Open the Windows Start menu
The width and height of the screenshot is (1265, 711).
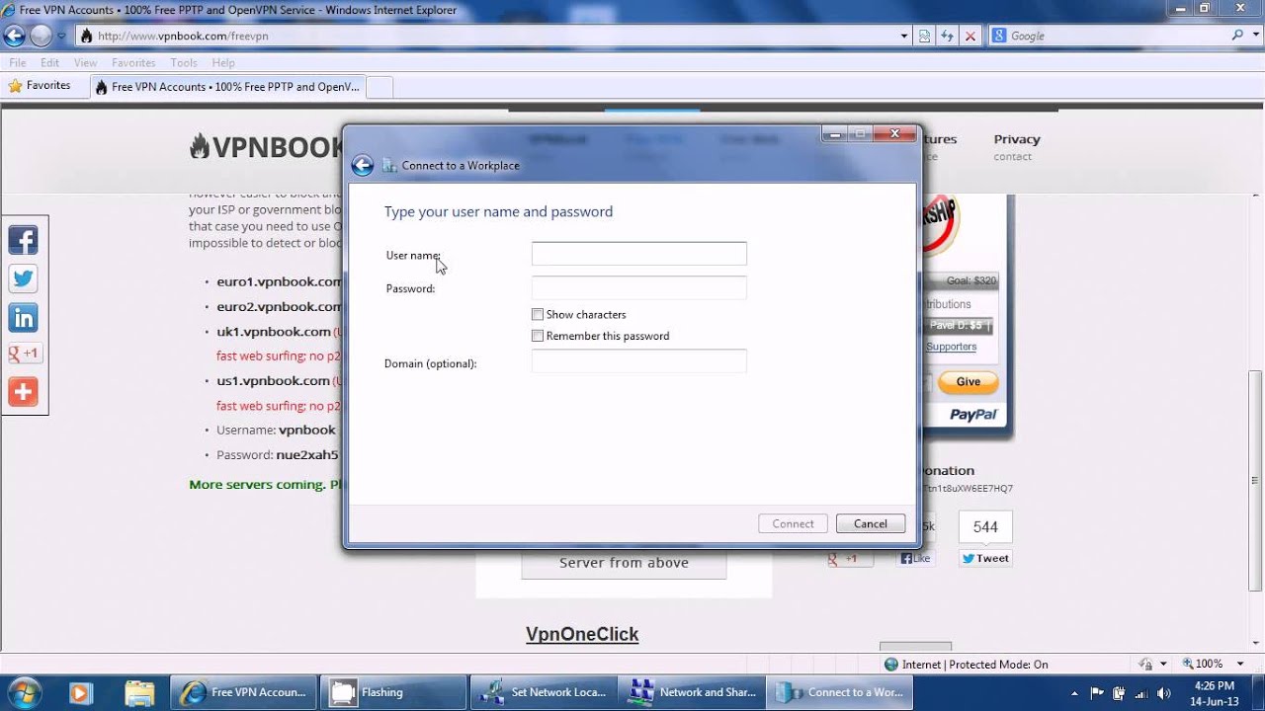click(22, 691)
